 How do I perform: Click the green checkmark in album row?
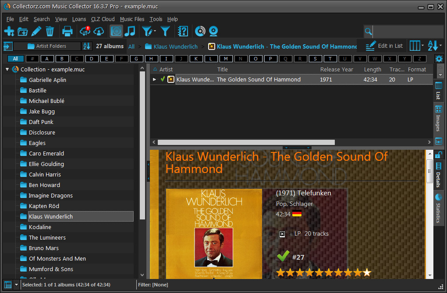pyautogui.click(x=163, y=79)
